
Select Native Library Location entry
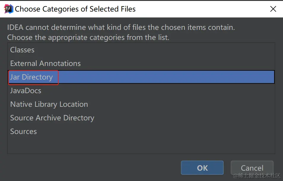pyautogui.click(x=49, y=104)
